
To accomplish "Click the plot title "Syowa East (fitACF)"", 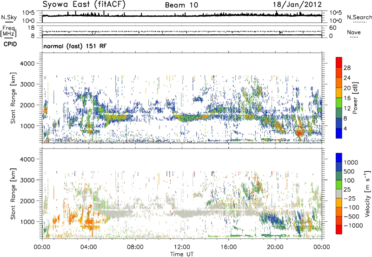I will 84,4.
